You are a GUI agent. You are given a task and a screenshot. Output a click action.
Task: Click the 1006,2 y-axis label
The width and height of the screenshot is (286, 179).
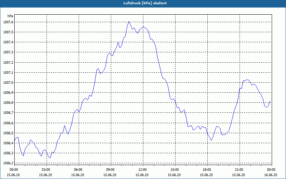8,163
